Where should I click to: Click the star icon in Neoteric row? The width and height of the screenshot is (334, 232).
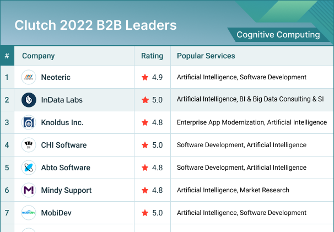click(145, 77)
